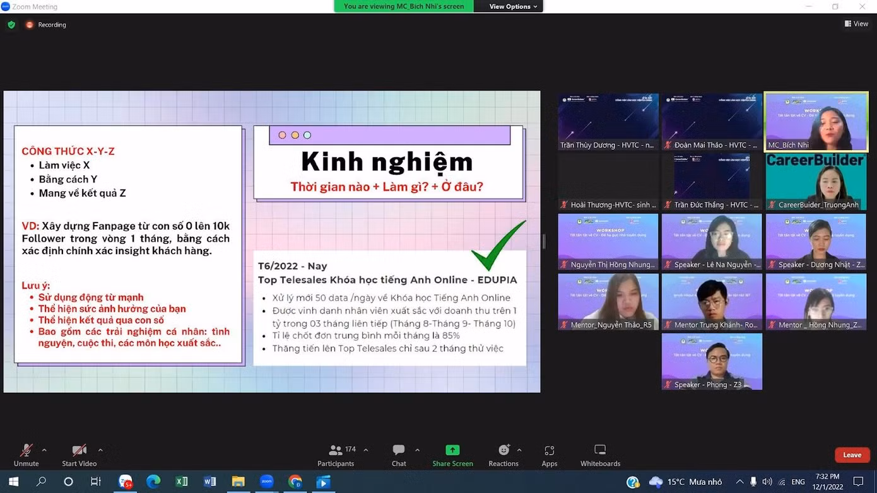877x493 pixels.
Task: Start Video camera toggle
Action: [79, 455]
